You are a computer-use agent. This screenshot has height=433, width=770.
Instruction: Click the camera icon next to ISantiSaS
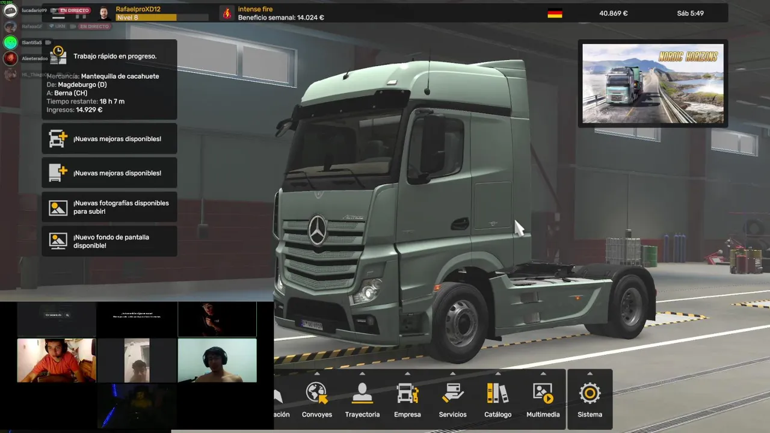(x=48, y=43)
